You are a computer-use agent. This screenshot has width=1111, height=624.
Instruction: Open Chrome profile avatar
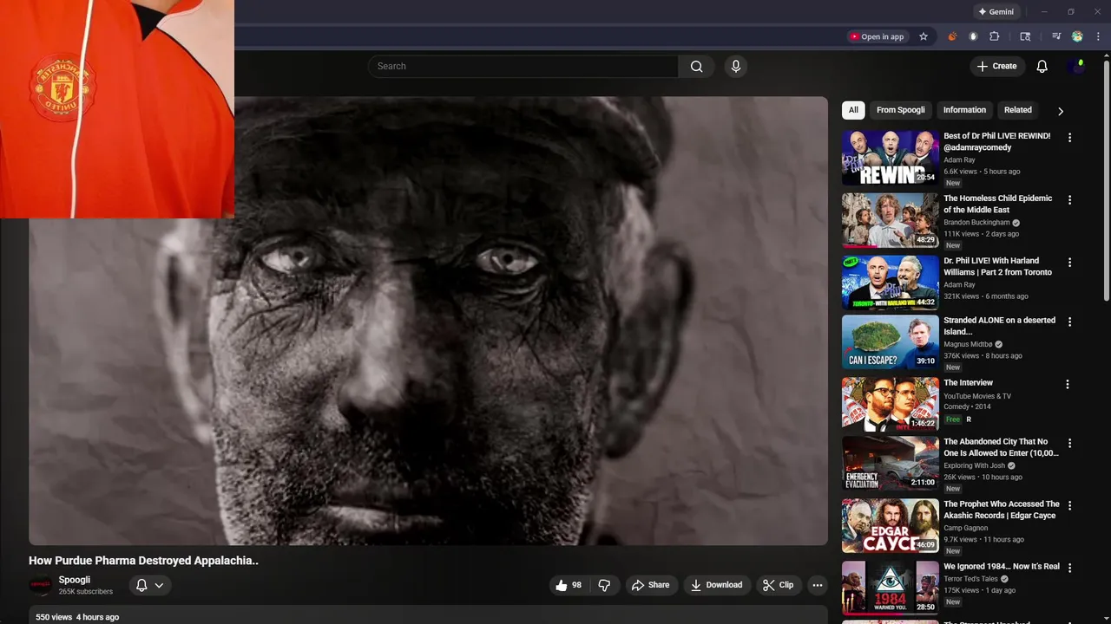(x=1077, y=36)
